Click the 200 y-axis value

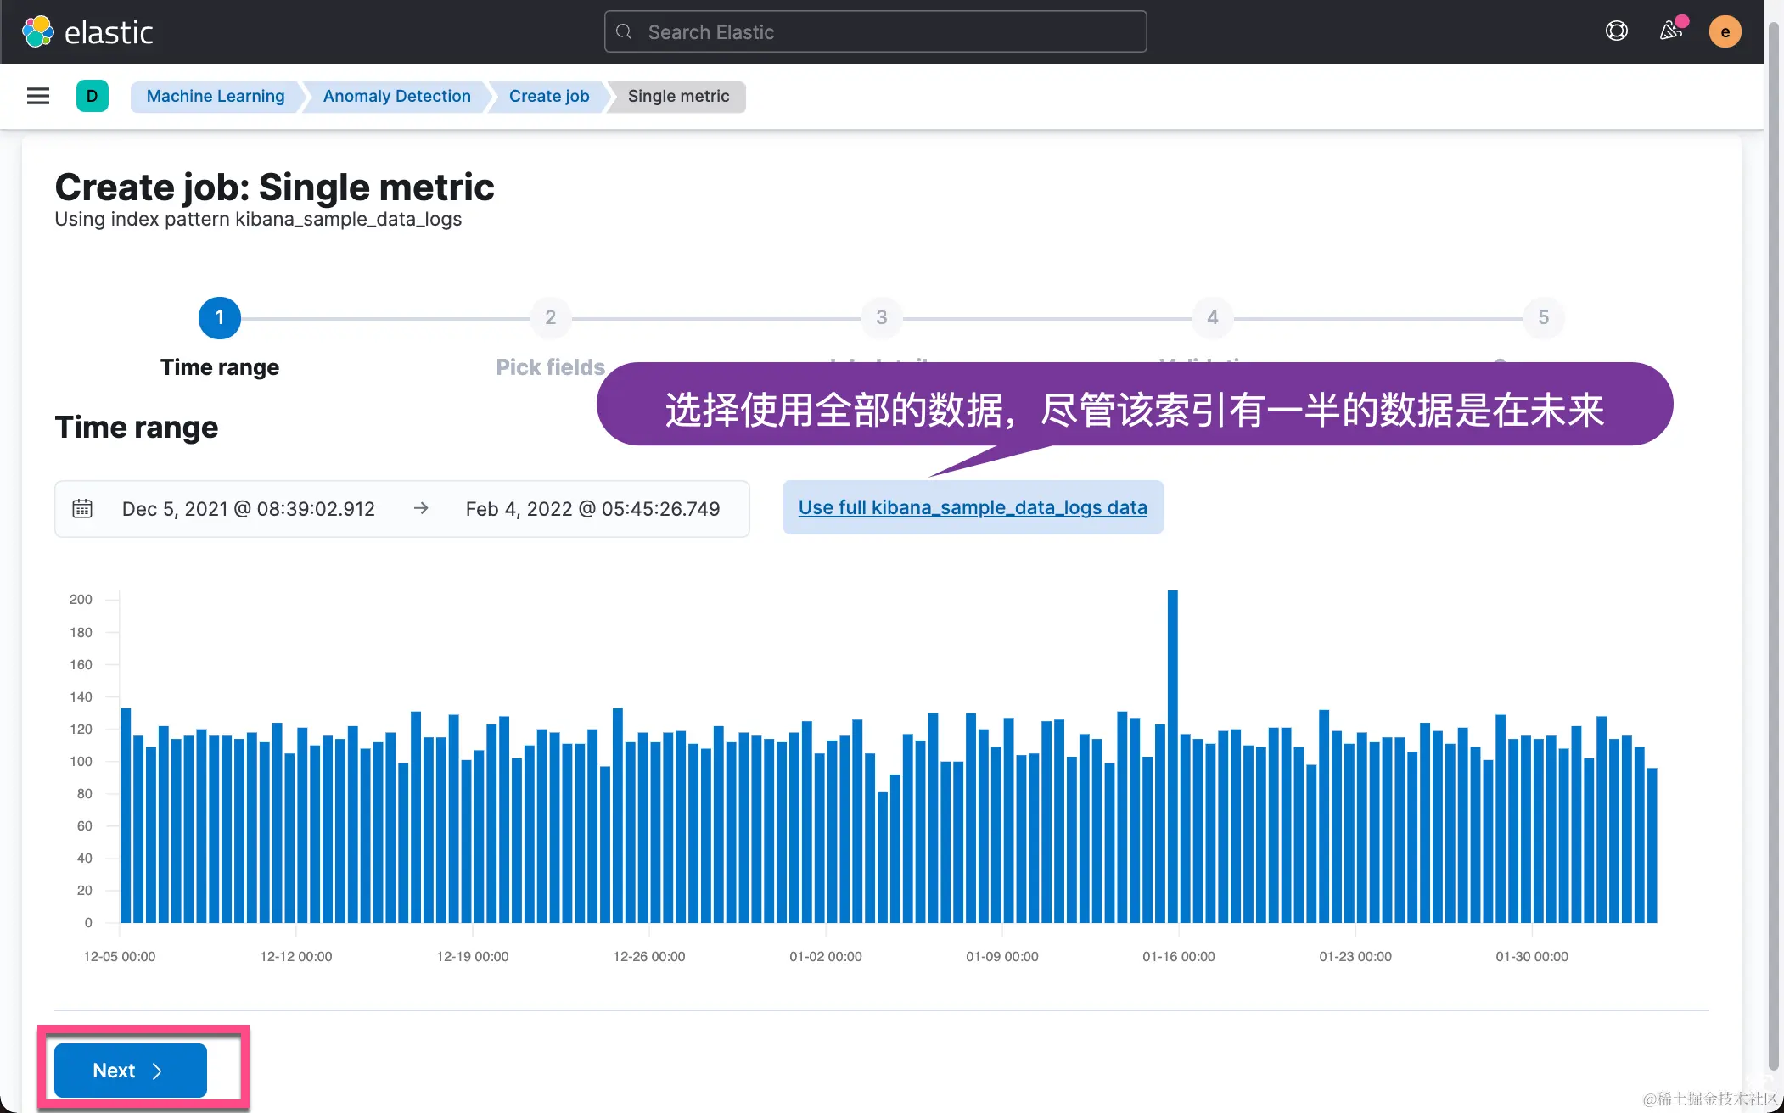click(81, 600)
